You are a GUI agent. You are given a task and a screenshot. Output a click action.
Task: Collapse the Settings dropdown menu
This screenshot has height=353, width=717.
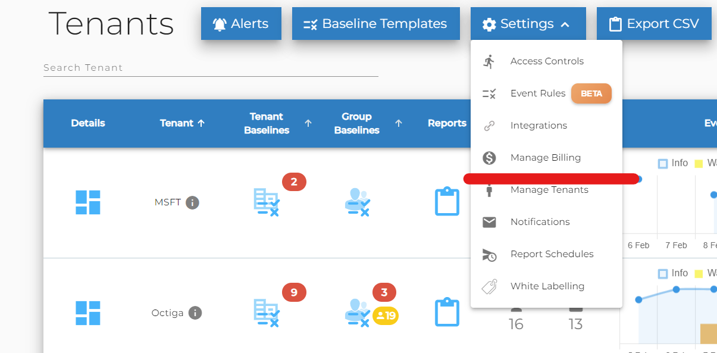[528, 24]
